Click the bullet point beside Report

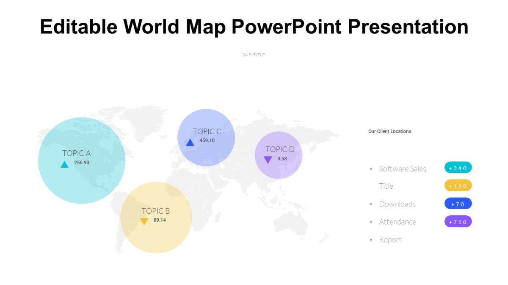pyautogui.click(x=371, y=239)
